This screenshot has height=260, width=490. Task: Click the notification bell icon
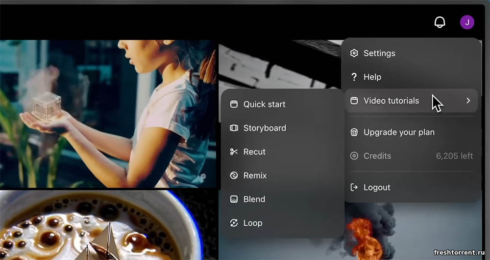point(440,22)
